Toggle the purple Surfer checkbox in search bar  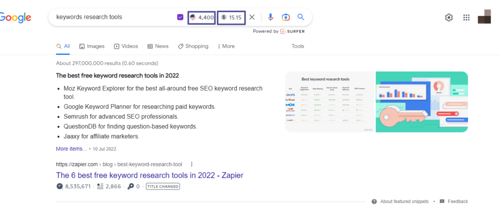[180, 17]
